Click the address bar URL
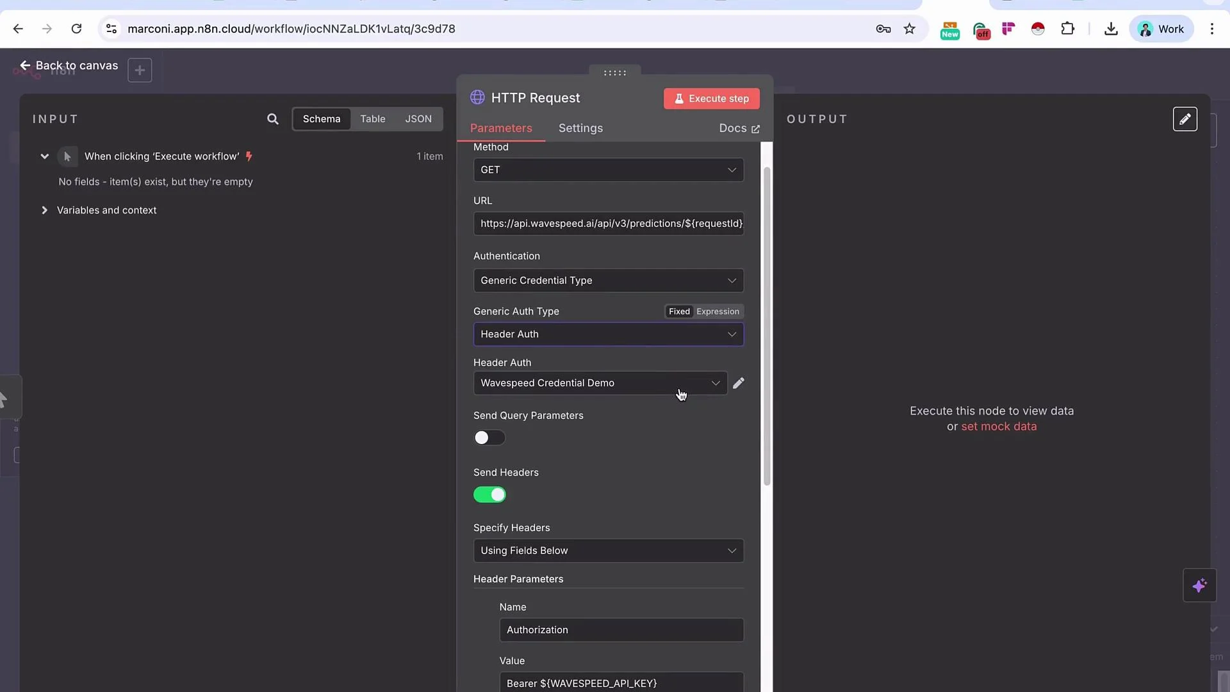 click(x=291, y=29)
